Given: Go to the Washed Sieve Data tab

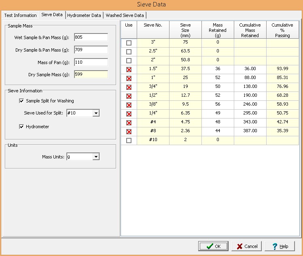Looking at the screenshot, I should (x=125, y=15).
